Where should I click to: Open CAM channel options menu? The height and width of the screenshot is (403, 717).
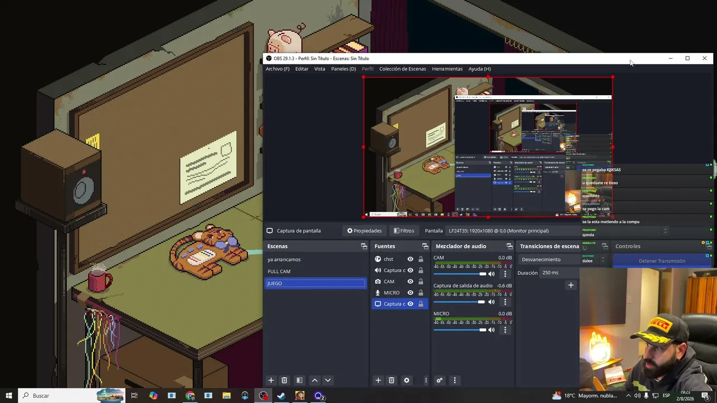click(x=505, y=274)
